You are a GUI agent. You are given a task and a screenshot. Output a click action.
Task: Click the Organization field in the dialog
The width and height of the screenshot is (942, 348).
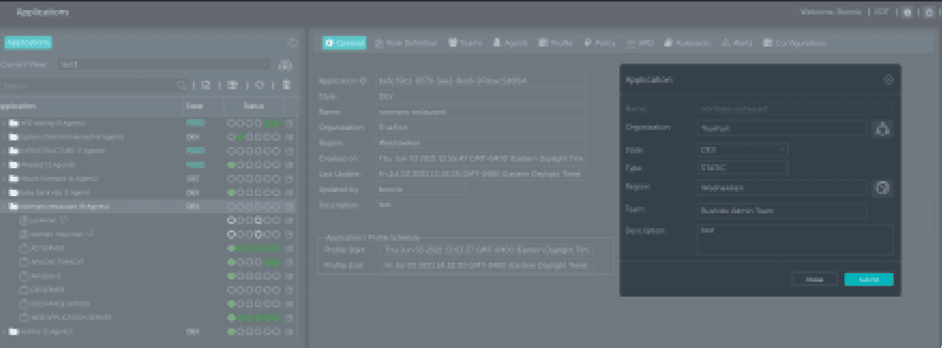(x=781, y=128)
